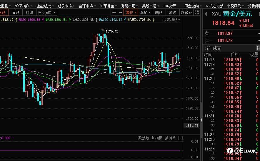This screenshot has width=260, height=161.
Task: Go to previous symbol left arrow
Action: coord(206,14)
